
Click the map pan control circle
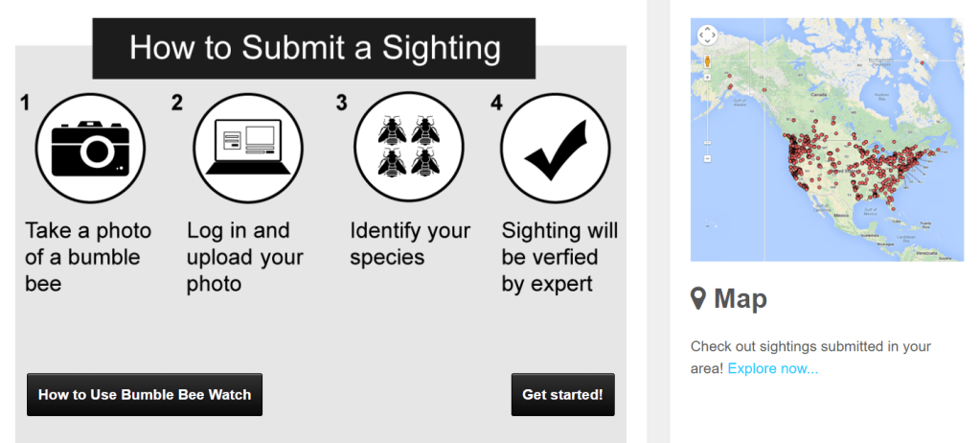(707, 35)
